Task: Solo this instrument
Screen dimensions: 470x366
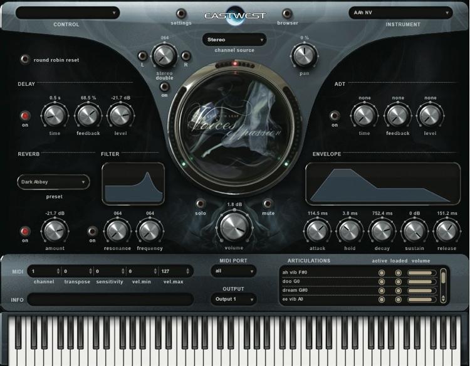Action: (x=201, y=204)
